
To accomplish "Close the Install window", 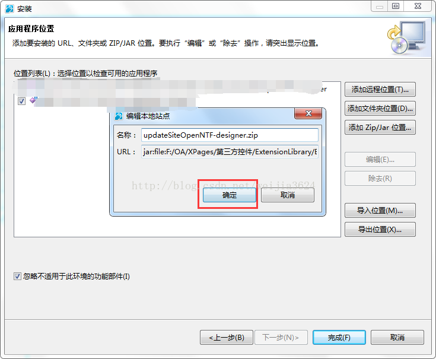I will click(418, 6).
